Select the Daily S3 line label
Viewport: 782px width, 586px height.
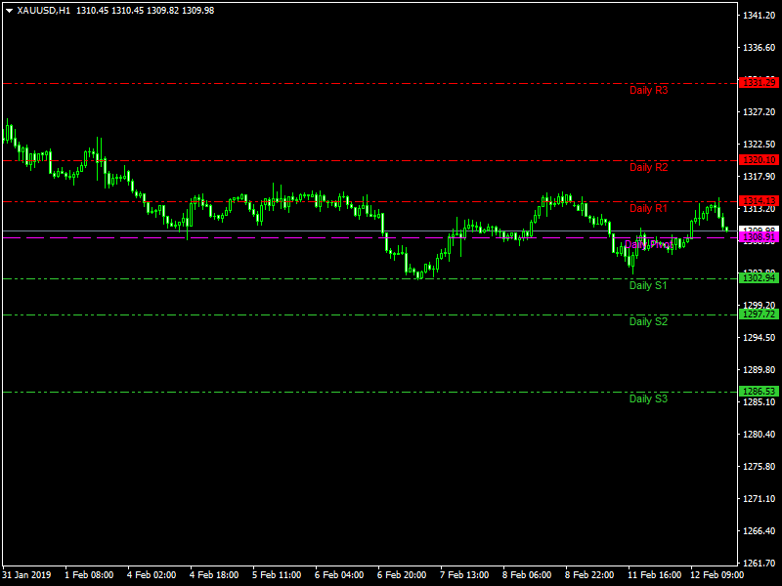[648, 398]
